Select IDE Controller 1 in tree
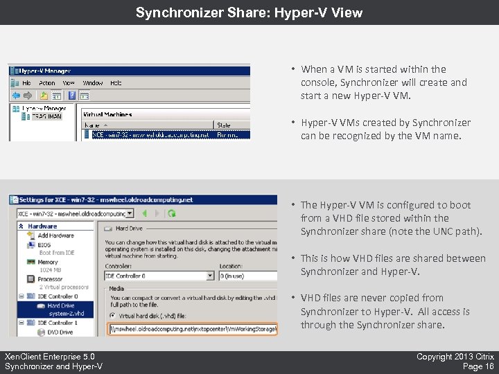Viewport: 499px width, 374px height. [x=58, y=323]
